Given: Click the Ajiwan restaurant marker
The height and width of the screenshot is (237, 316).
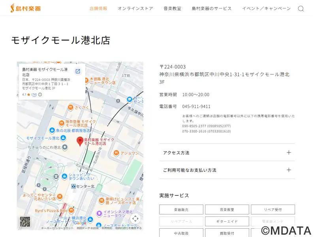Looking at the screenshot, I should click(117, 153).
